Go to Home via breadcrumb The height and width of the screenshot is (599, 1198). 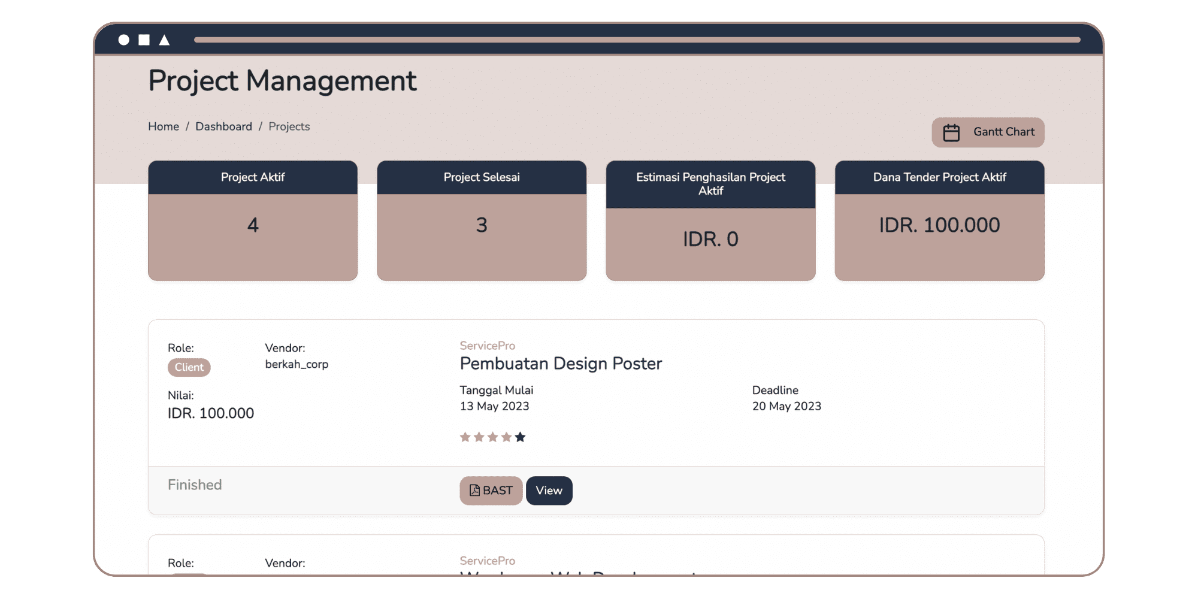pyautogui.click(x=164, y=126)
